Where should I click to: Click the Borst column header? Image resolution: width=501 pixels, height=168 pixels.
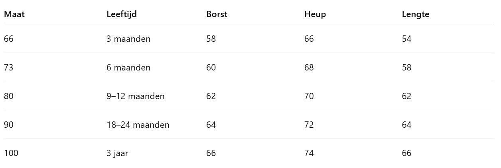pyautogui.click(x=217, y=14)
